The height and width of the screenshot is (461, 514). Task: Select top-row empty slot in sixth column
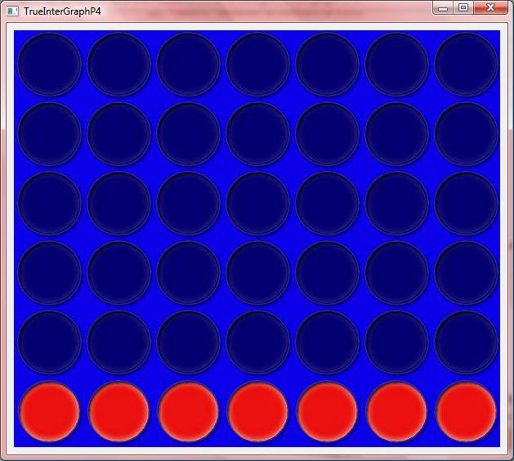click(397, 65)
